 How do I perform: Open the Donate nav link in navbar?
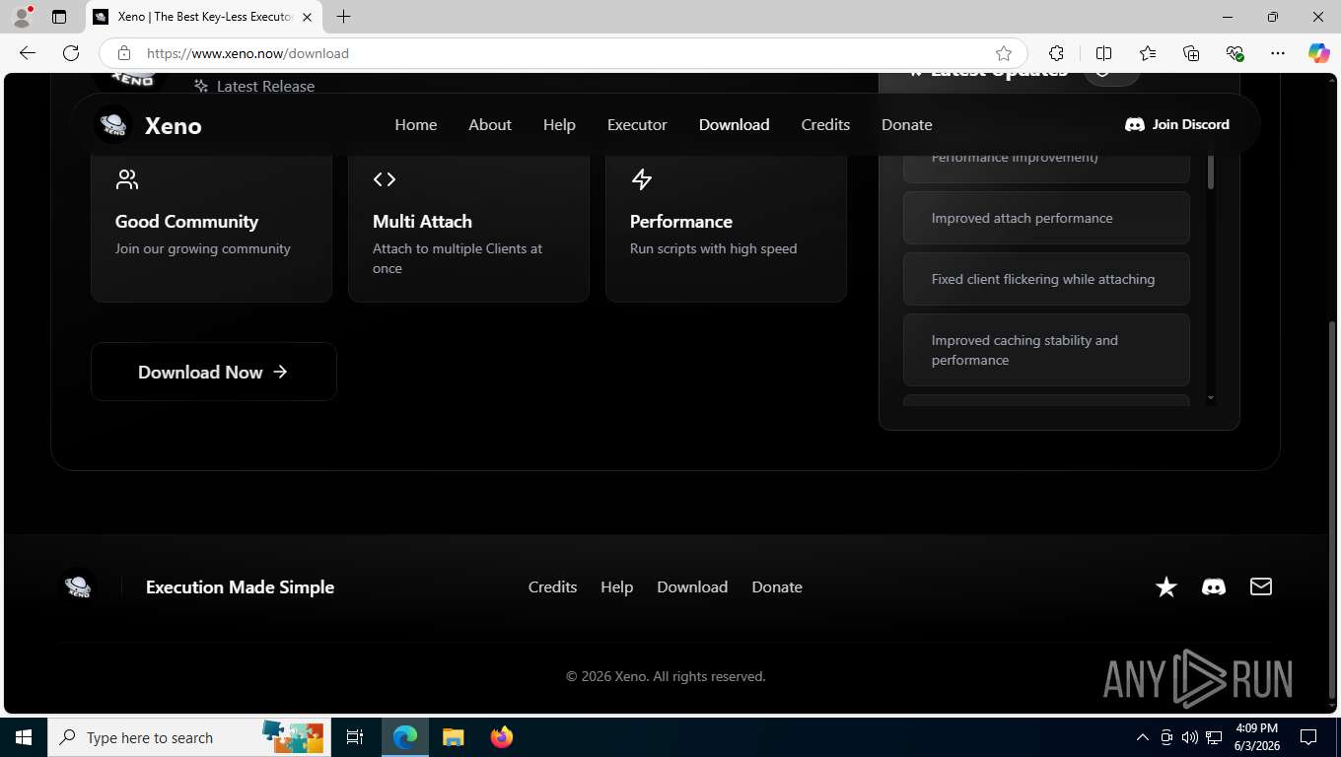point(907,124)
